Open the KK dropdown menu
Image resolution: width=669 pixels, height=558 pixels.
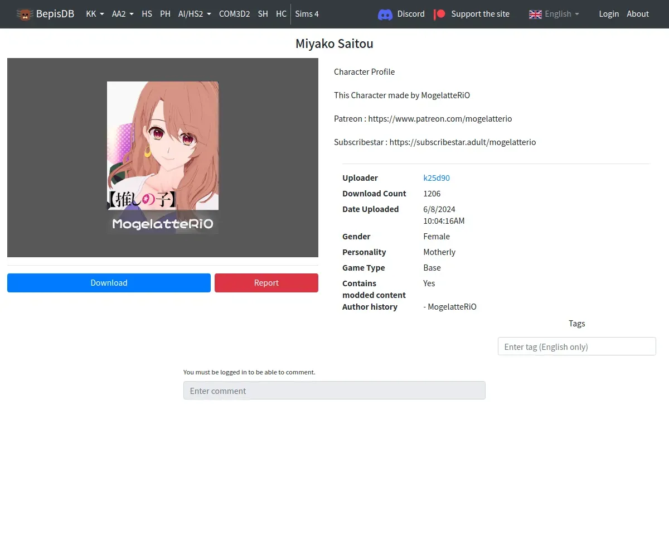95,14
